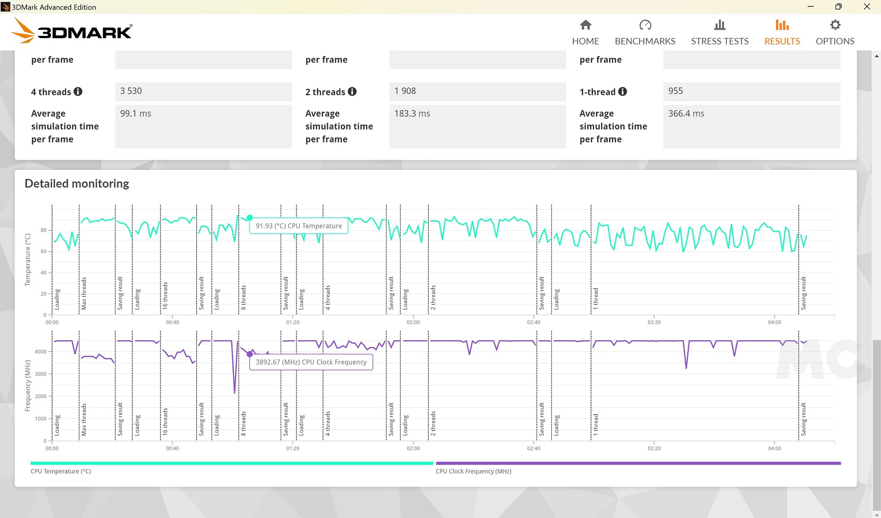Maximize or restore the 3DMark window
This screenshot has height=518, width=881.
pyautogui.click(x=838, y=7)
